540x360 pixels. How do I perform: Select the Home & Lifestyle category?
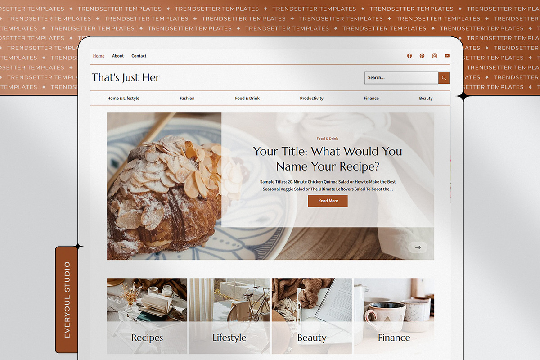pos(123,98)
